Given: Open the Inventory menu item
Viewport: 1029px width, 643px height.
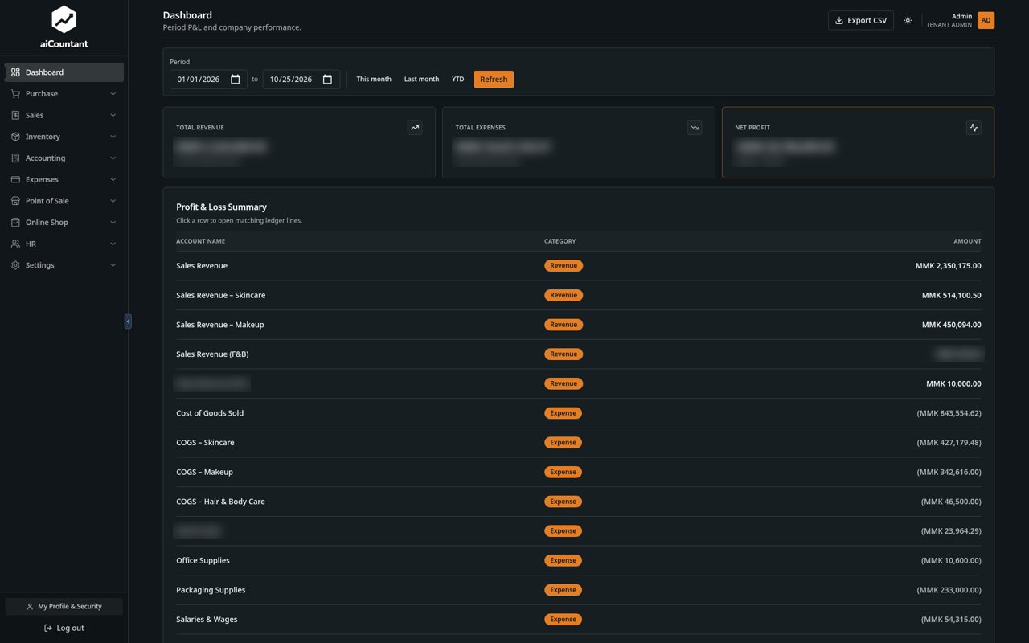Looking at the screenshot, I should pyautogui.click(x=64, y=137).
